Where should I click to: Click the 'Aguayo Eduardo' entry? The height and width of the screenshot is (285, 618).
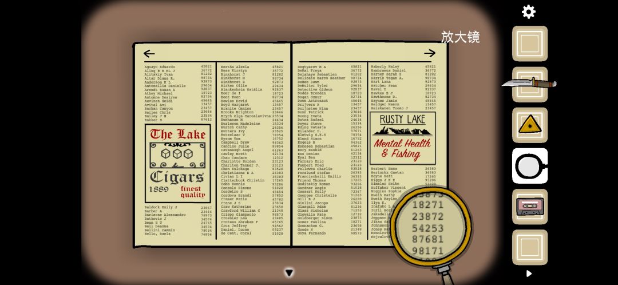pyautogui.click(x=160, y=67)
